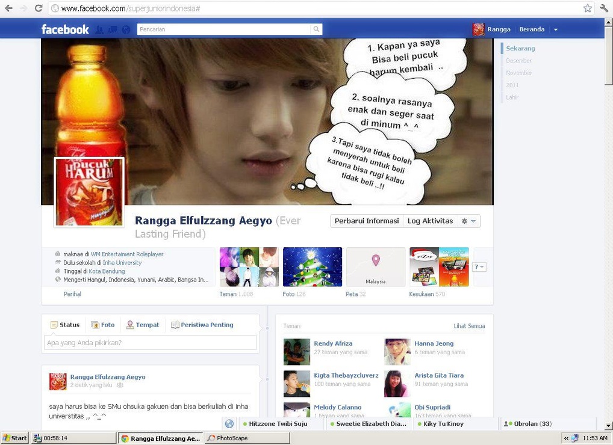Open the Foto Christmas tree thumbnail

tap(313, 267)
